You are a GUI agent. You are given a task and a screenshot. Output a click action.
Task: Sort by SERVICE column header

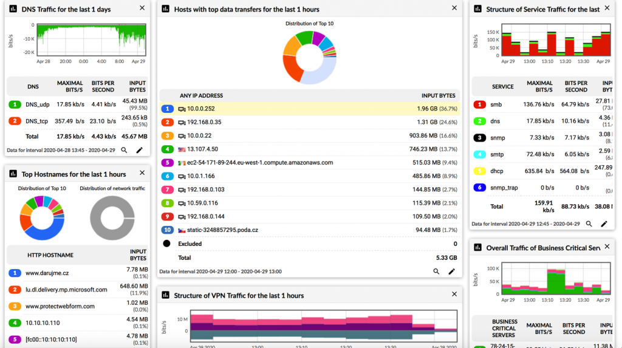pyautogui.click(x=502, y=86)
